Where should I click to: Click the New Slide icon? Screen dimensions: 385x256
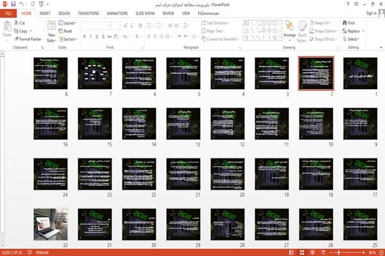pos(51,26)
